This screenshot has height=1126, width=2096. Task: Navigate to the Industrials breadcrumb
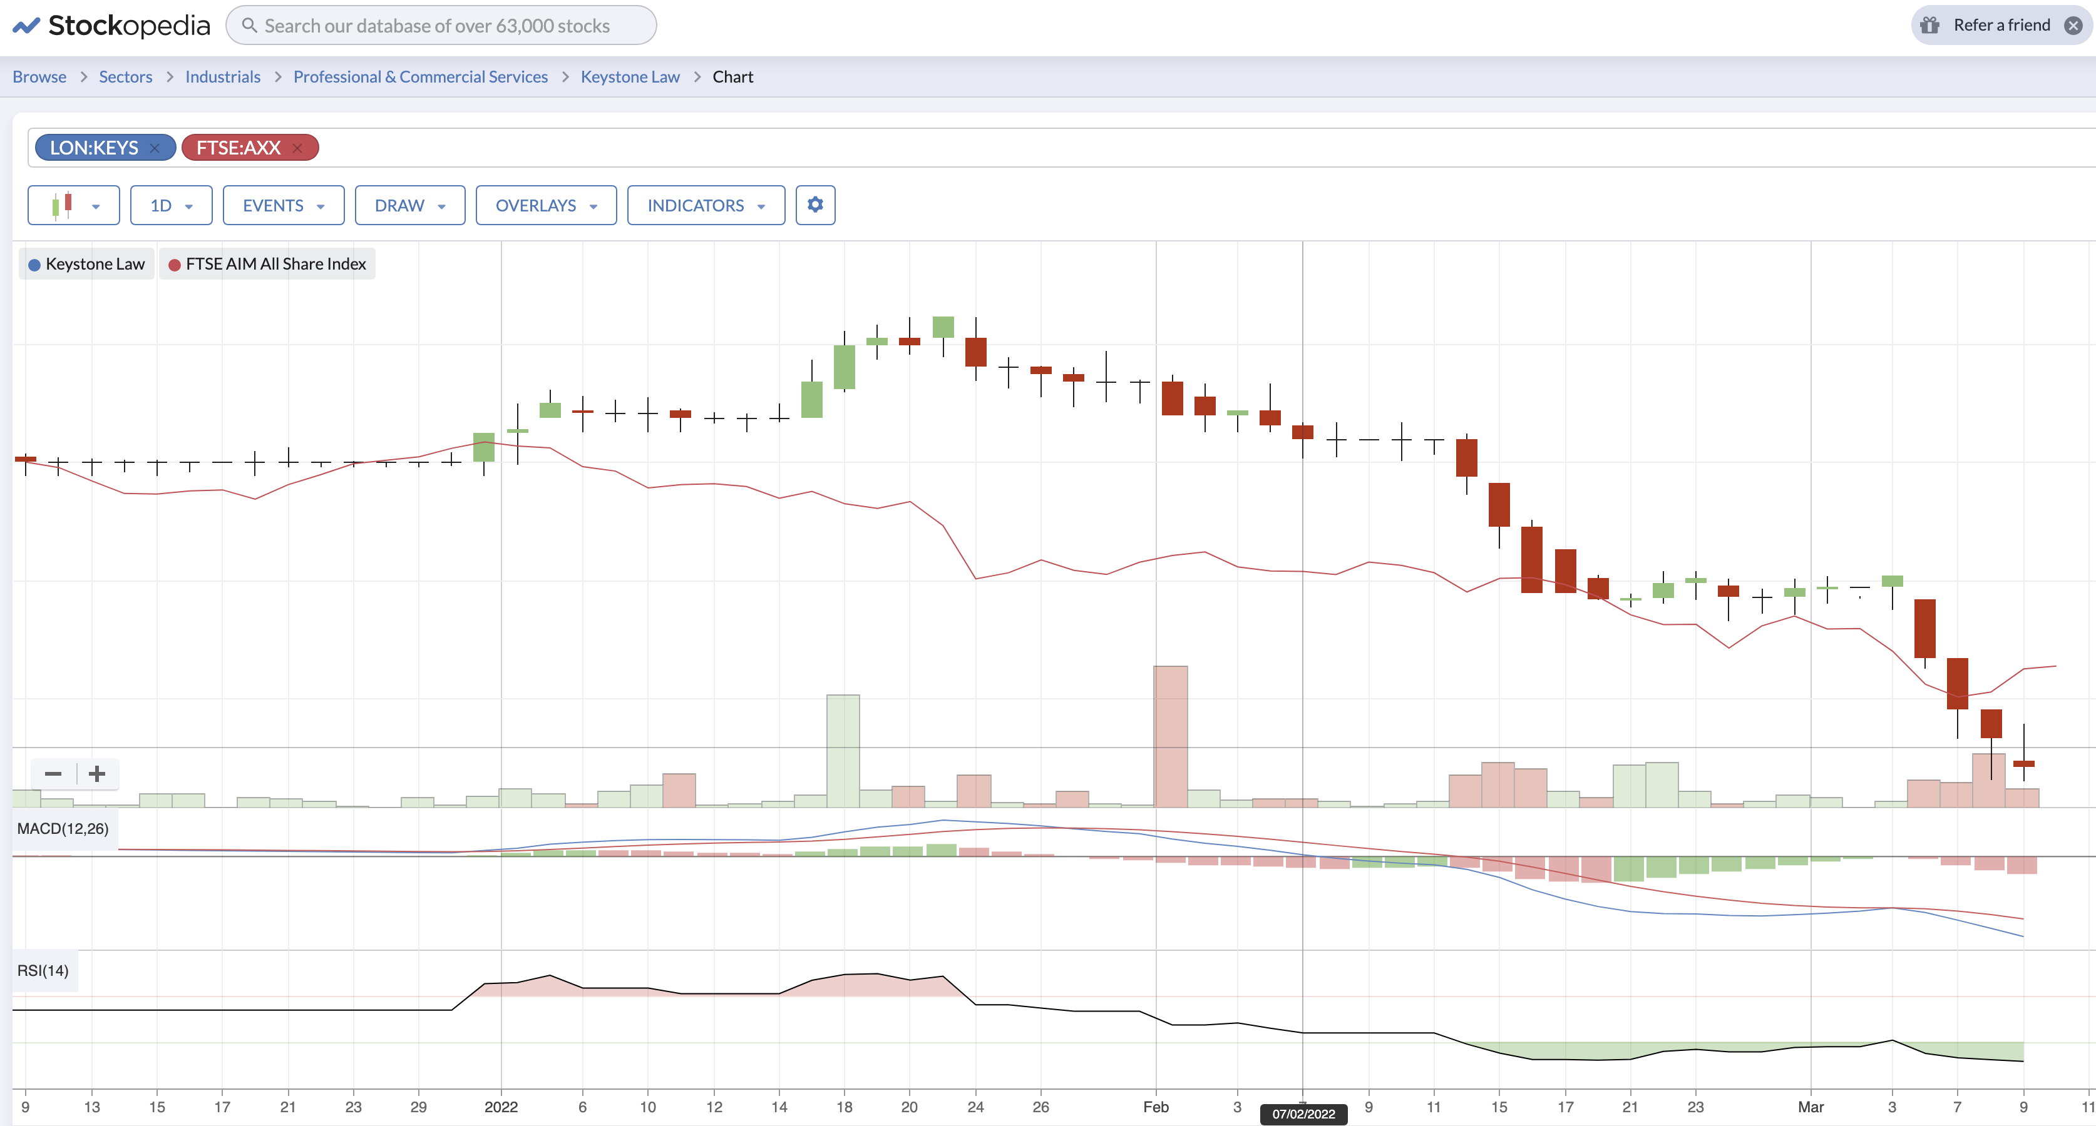(223, 76)
